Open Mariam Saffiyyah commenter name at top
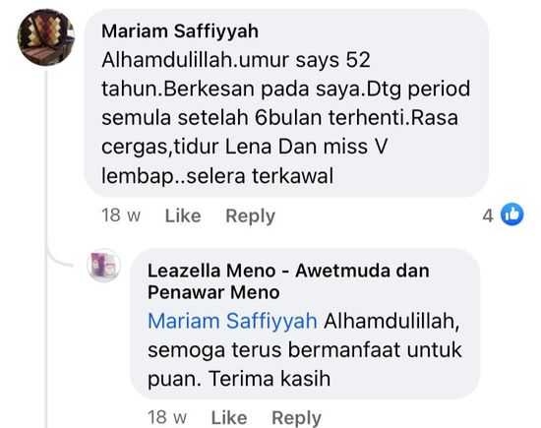541x428 pixels. click(180, 31)
